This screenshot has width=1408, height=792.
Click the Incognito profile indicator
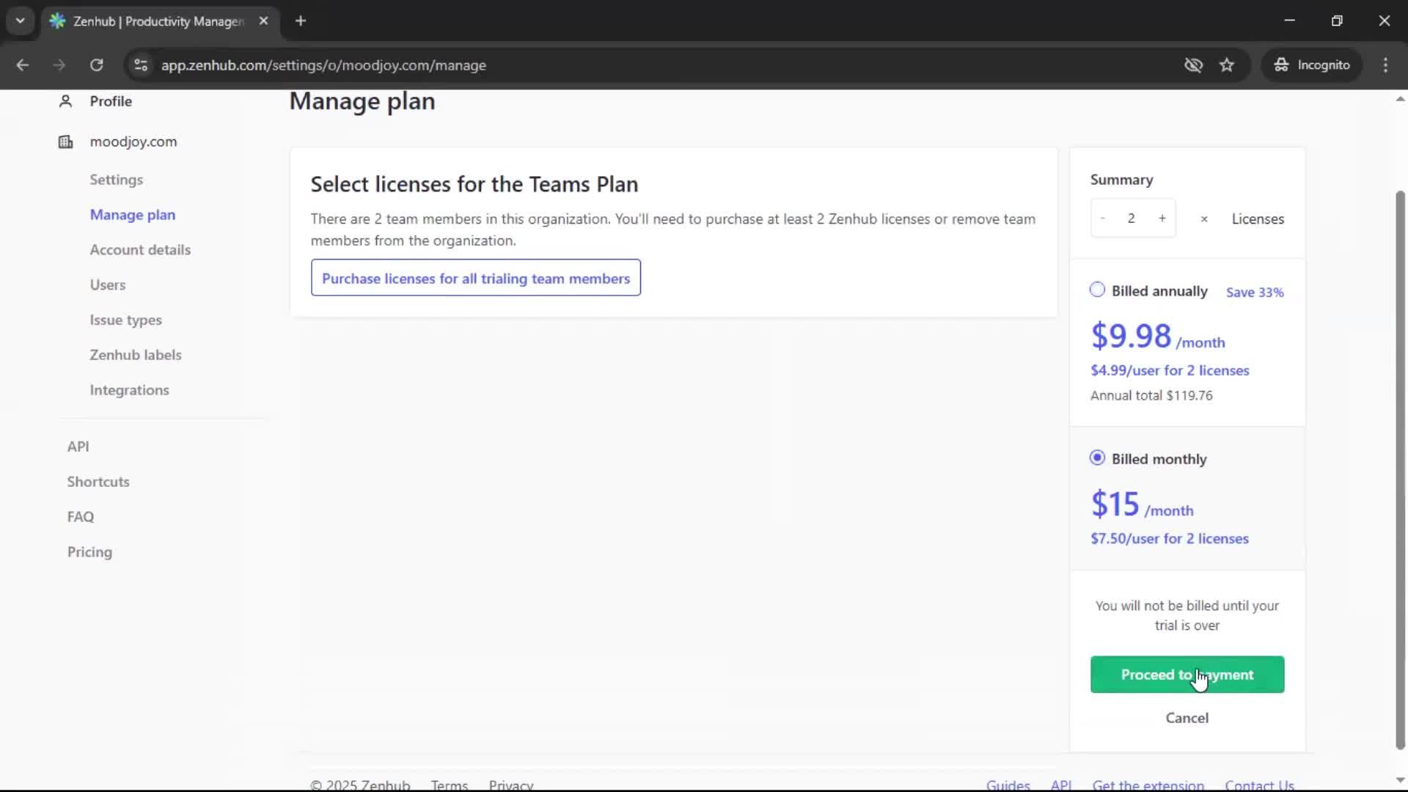coord(1312,65)
